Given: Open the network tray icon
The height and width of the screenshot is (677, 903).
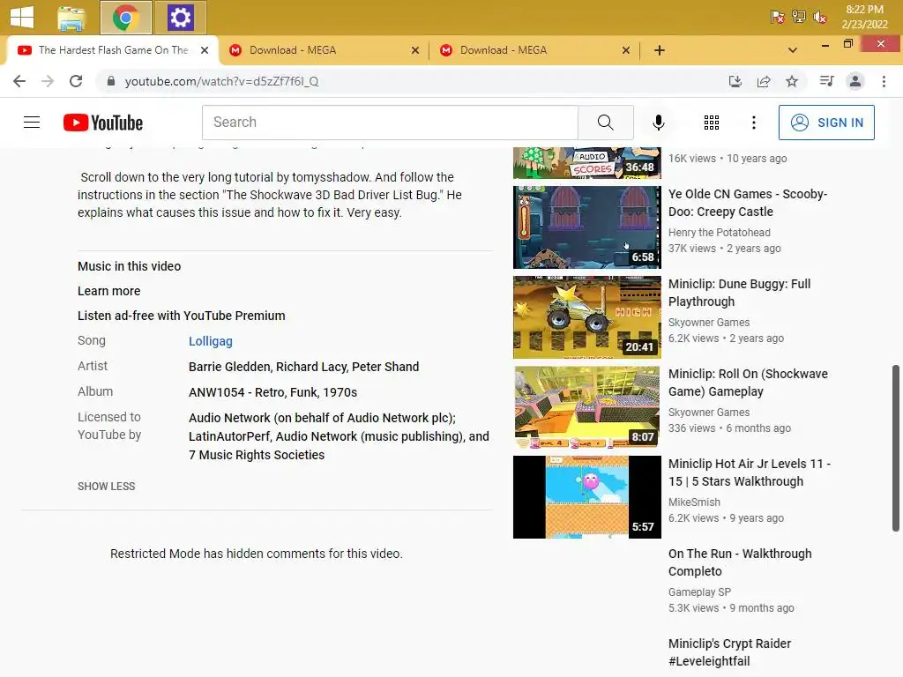Looking at the screenshot, I should click(799, 18).
